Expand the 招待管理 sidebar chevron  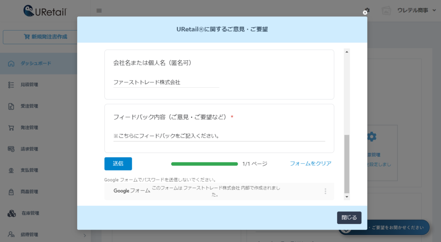[84, 235]
